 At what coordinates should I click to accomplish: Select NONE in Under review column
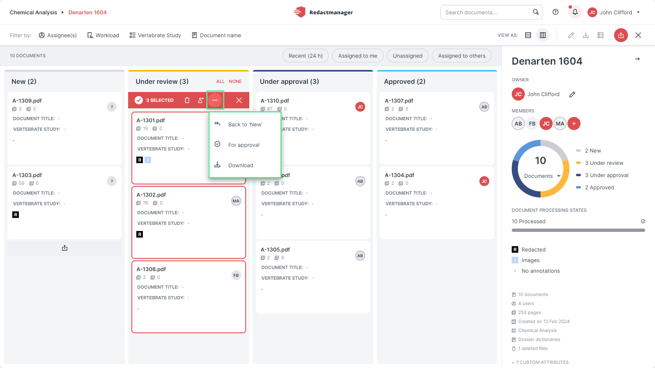(235, 81)
